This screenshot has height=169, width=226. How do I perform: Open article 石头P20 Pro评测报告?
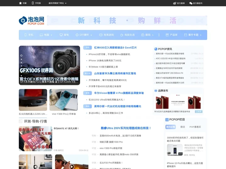[111, 163]
